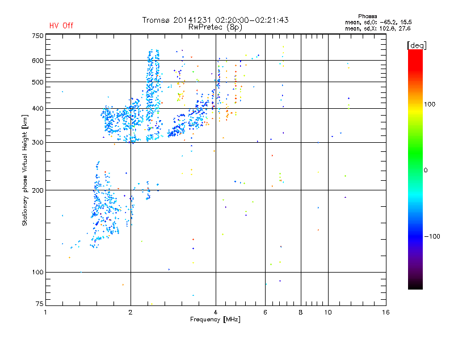
Task: Select the 'mean, sd,X: 102.8, 27.6' line
Action: (377, 28)
